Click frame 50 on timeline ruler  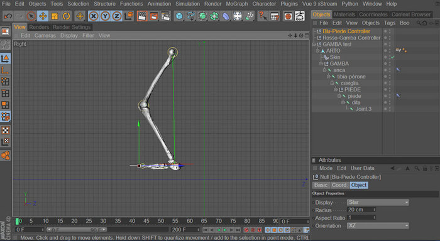[160, 221]
